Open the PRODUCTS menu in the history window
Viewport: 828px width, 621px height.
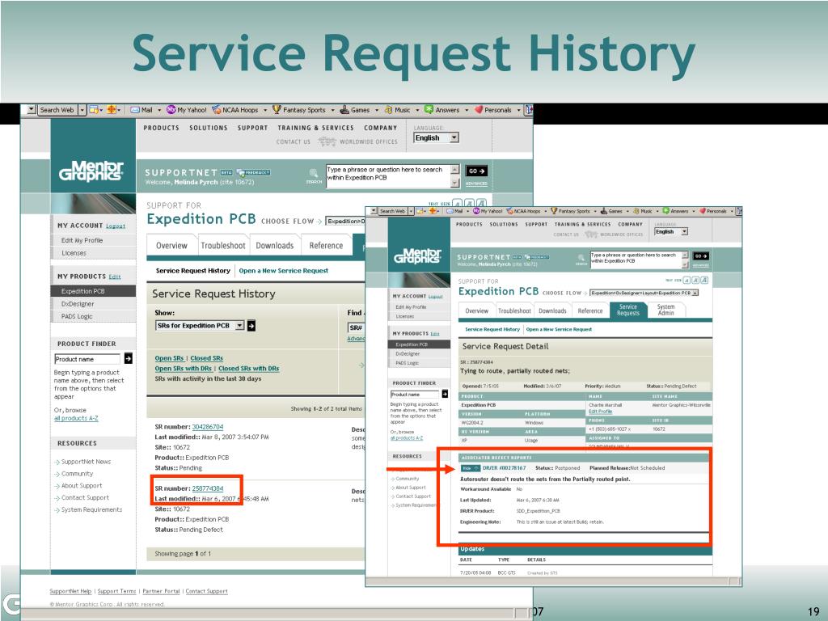(x=162, y=128)
